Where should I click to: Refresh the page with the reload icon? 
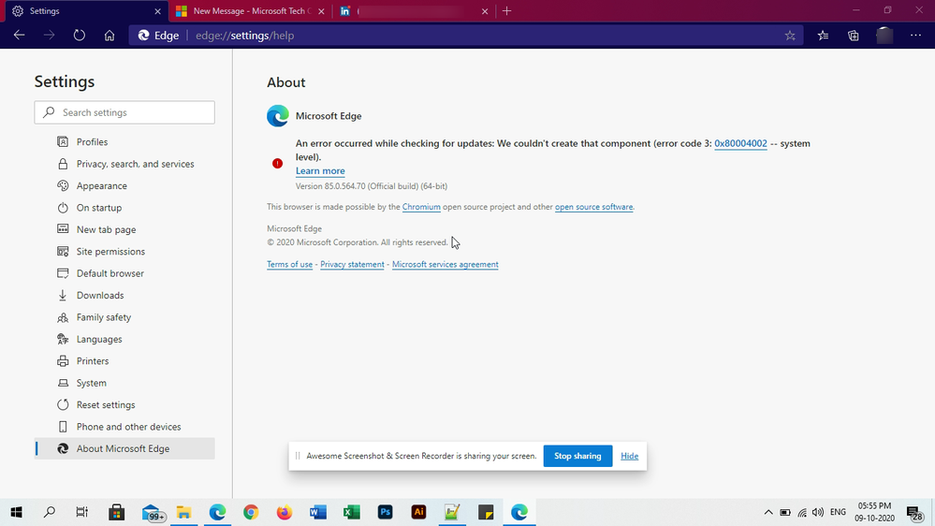tap(80, 36)
